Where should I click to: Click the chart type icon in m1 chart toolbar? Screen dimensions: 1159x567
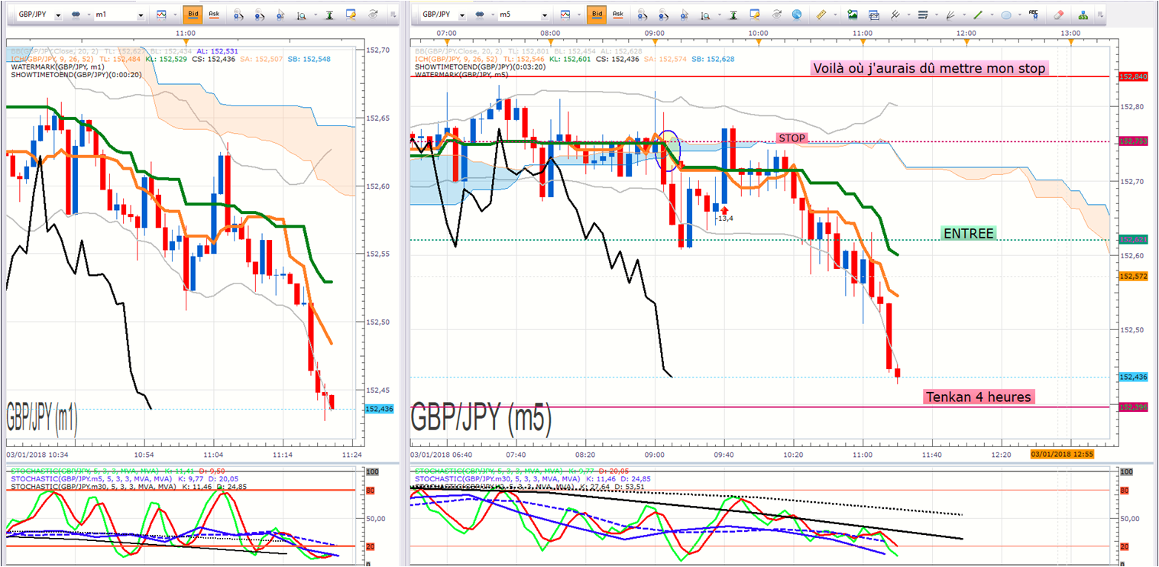160,15
